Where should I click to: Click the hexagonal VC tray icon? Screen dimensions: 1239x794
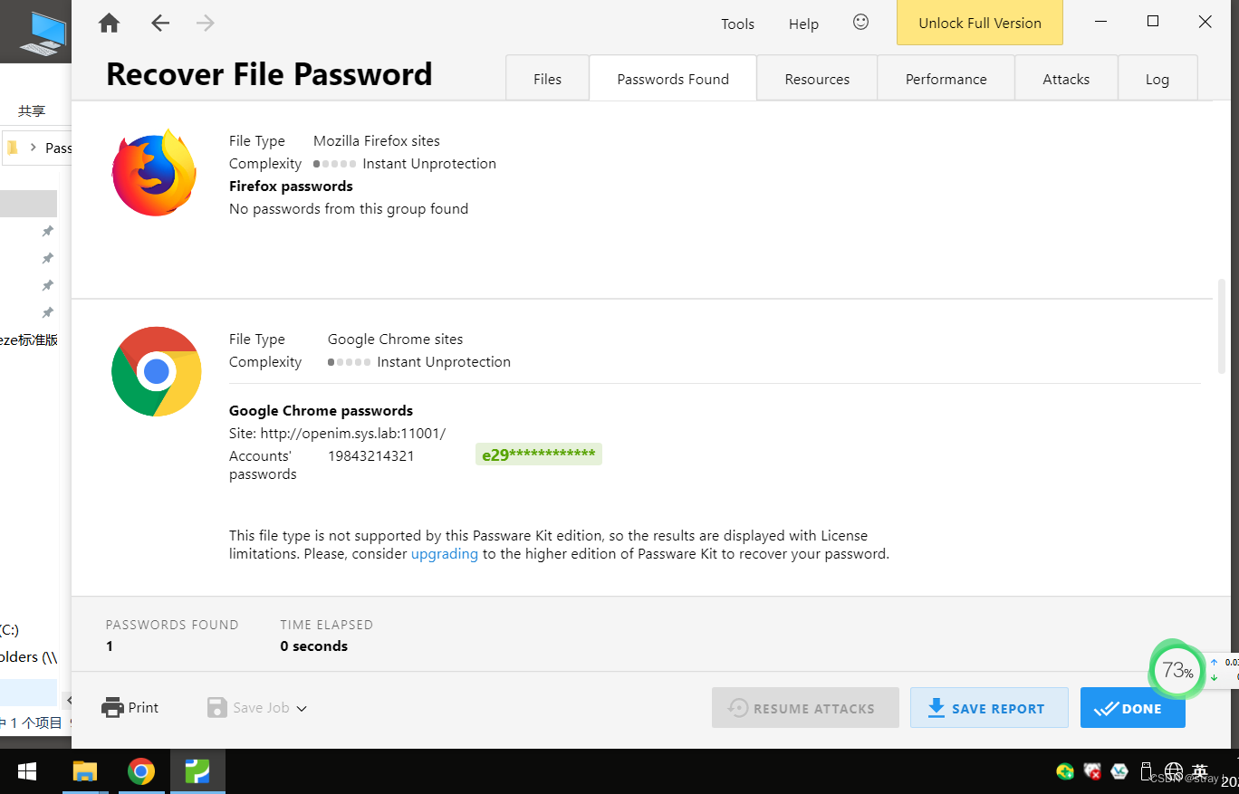[x=1119, y=771]
